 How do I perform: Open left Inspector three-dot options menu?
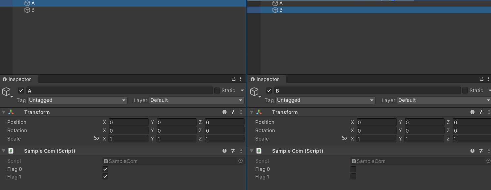241,79
